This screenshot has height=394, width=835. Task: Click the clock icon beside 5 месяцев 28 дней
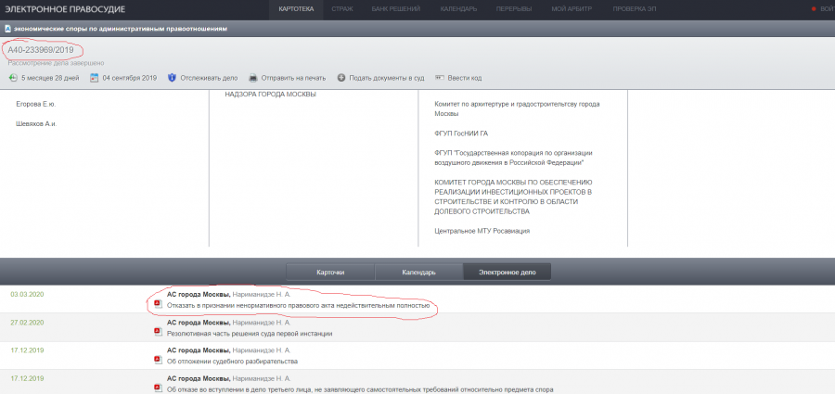coord(13,78)
